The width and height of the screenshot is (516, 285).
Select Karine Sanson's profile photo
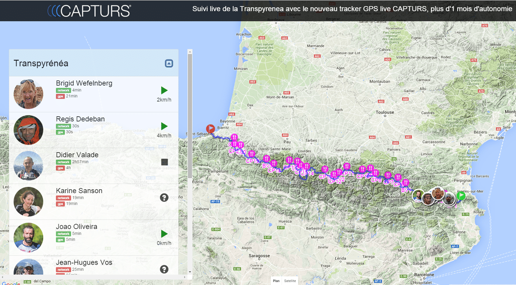click(28, 201)
